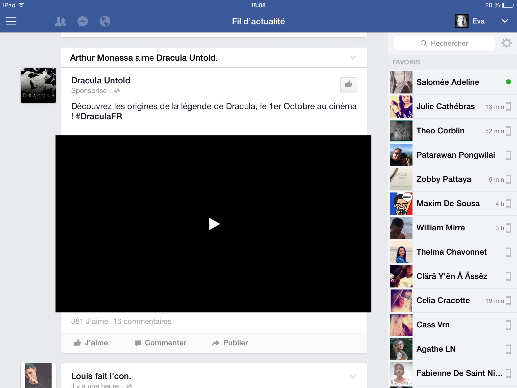Open the Dracula Untold page title
The image size is (517, 388).
(x=101, y=81)
